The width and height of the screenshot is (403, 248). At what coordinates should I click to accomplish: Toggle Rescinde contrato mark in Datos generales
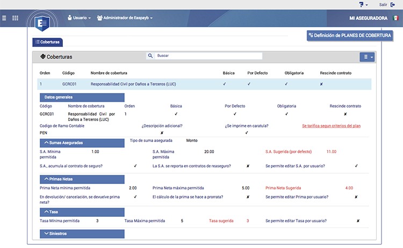345,114
